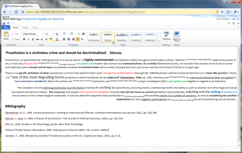Viewport: 242px width, 153px height.
Task: Cut the selected text
Action: point(15,34)
